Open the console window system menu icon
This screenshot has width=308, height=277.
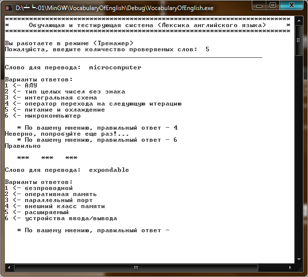tap(9, 8)
